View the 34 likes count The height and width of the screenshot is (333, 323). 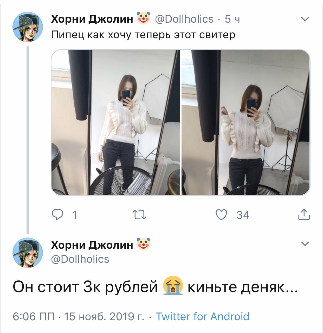243,215
